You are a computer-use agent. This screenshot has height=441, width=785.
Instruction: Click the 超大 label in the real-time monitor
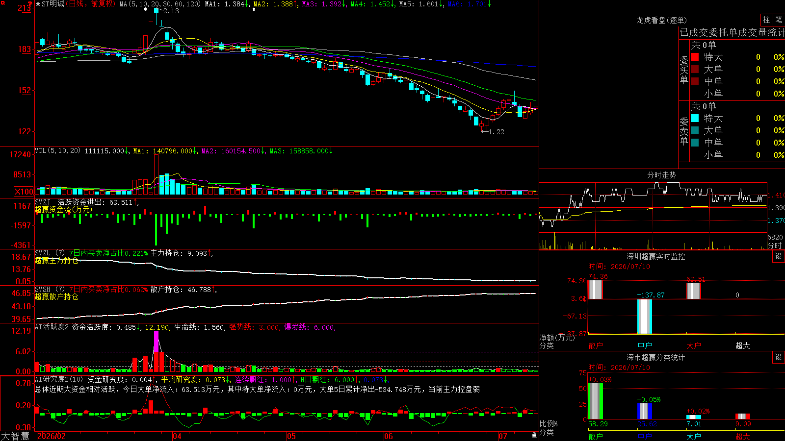coord(743,346)
